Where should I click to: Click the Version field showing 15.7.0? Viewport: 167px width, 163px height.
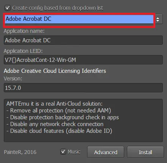[83, 88]
